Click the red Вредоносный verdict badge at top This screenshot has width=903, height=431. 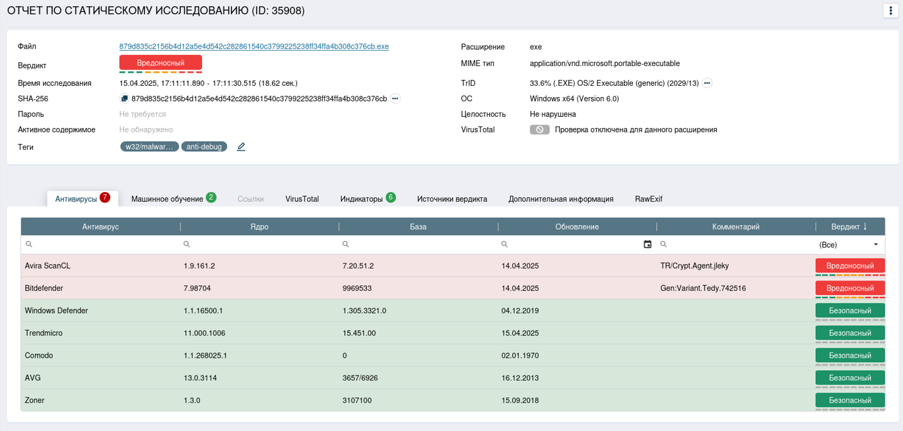coord(160,63)
